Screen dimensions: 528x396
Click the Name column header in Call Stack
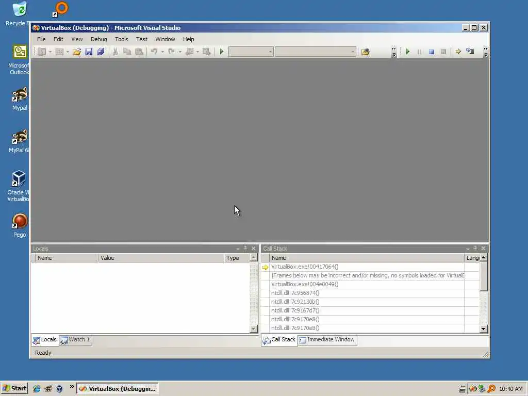click(x=367, y=258)
